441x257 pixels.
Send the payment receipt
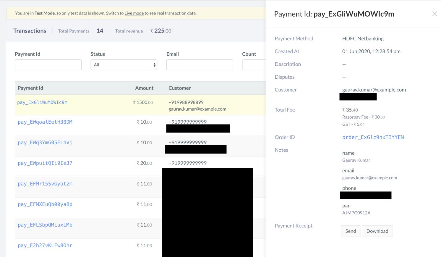[350, 231]
